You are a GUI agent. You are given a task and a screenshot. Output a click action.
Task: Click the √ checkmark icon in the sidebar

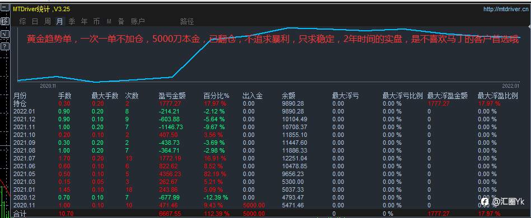[x=4, y=34]
